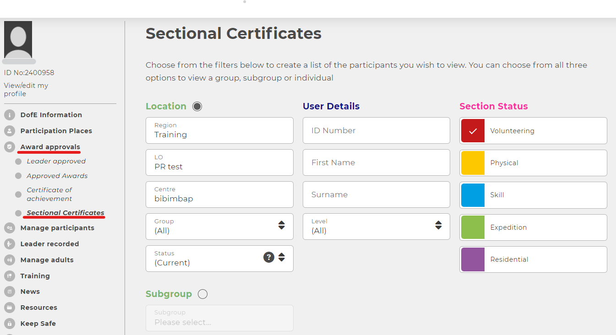The height and width of the screenshot is (335, 616).
Task: Click the Training sidebar icon
Action: click(x=10, y=276)
